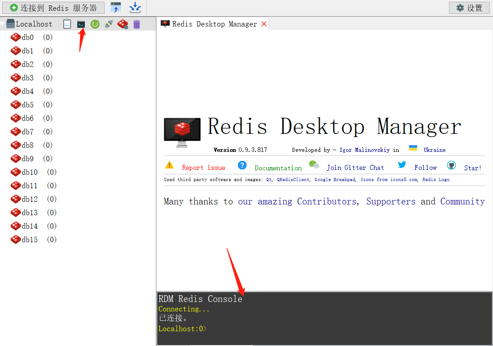Reload the Localhost server with green icon

coord(95,24)
